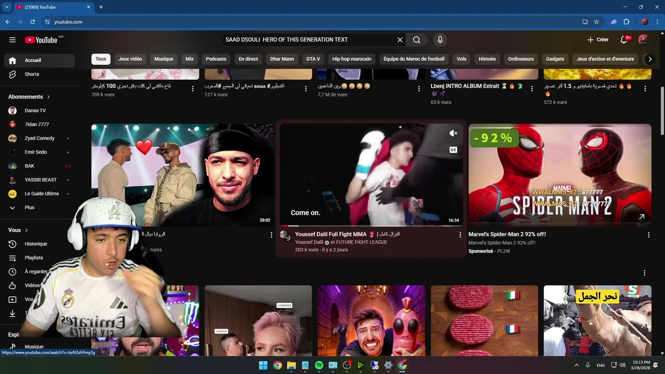Open options for the 127 k vues video
The image size is (665, 374).
click(x=306, y=89)
